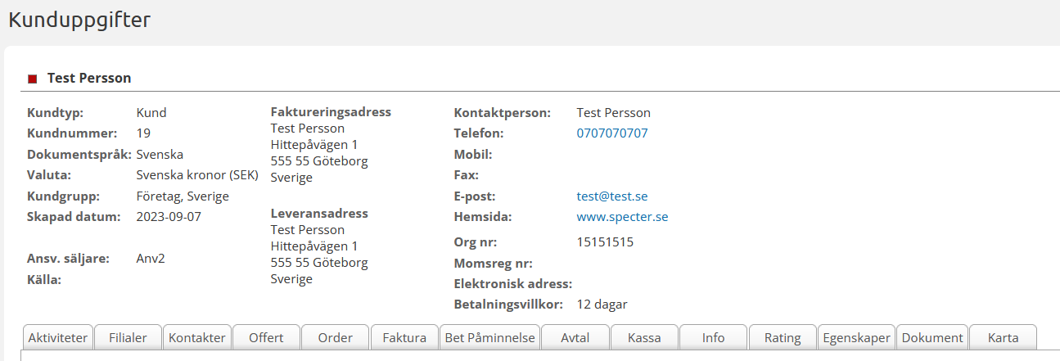Click the red square icon beside Test Persson
The image size is (1060, 361).
pos(33,79)
